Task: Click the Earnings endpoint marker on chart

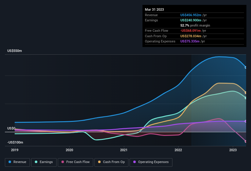Action: (246, 98)
